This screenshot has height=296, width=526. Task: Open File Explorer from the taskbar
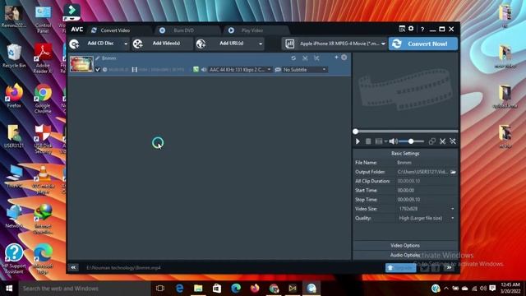pos(198,289)
